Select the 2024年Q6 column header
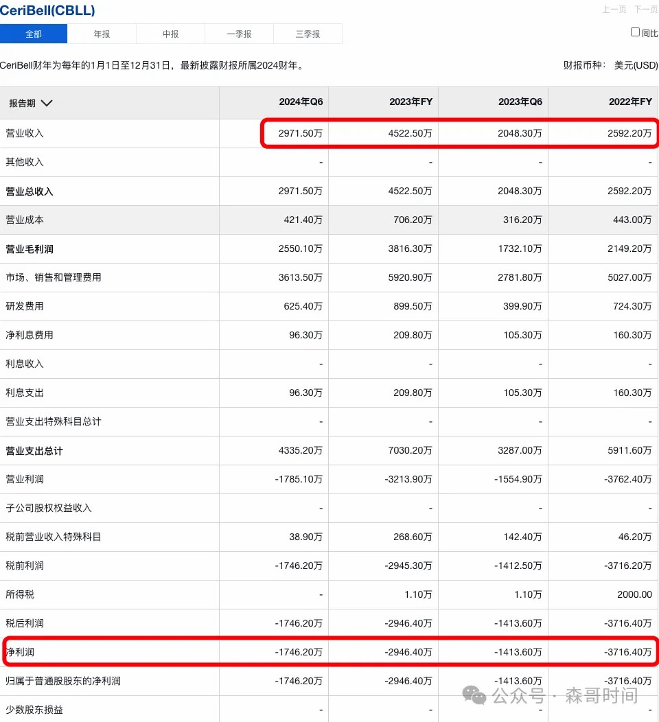The width and height of the screenshot is (659, 722). pyautogui.click(x=301, y=102)
